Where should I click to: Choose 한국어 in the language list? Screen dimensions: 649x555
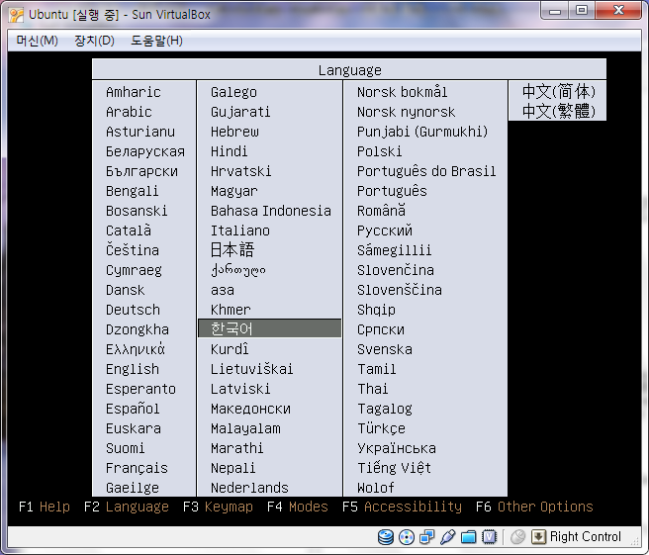[269, 328]
